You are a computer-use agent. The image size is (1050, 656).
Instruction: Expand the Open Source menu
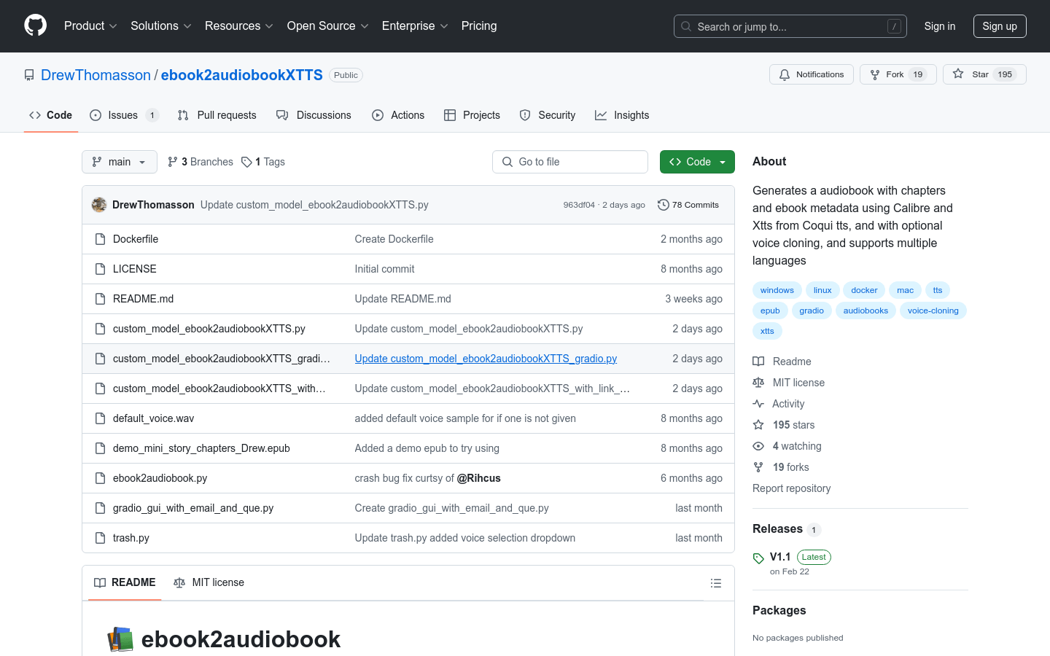328,26
